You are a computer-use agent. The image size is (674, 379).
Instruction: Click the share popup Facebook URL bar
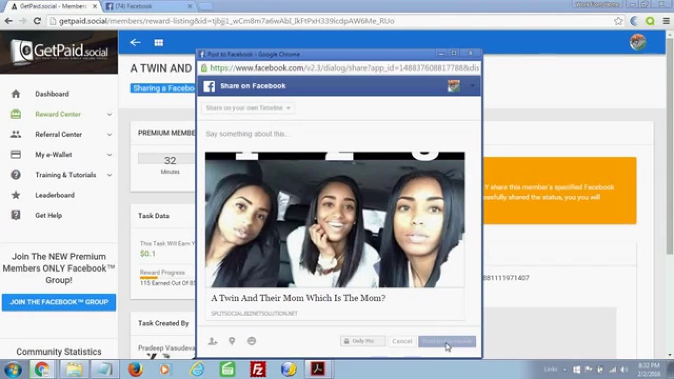click(x=339, y=68)
